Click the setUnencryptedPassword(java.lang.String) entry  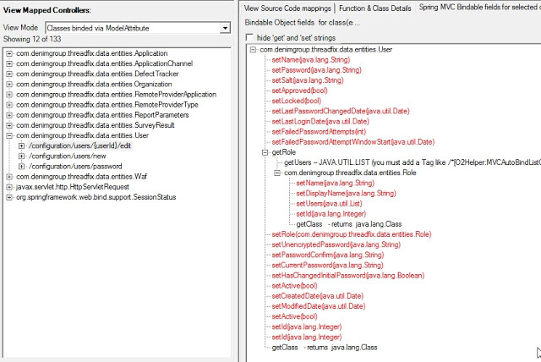pos(336,244)
